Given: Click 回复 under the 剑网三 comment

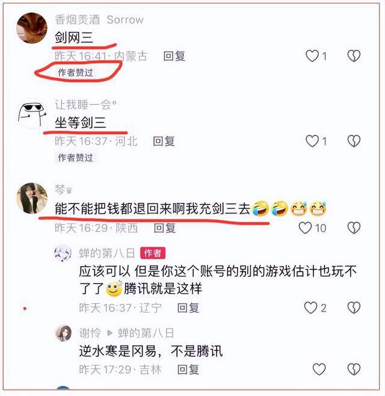Looking at the screenshot, I should 174,56.
